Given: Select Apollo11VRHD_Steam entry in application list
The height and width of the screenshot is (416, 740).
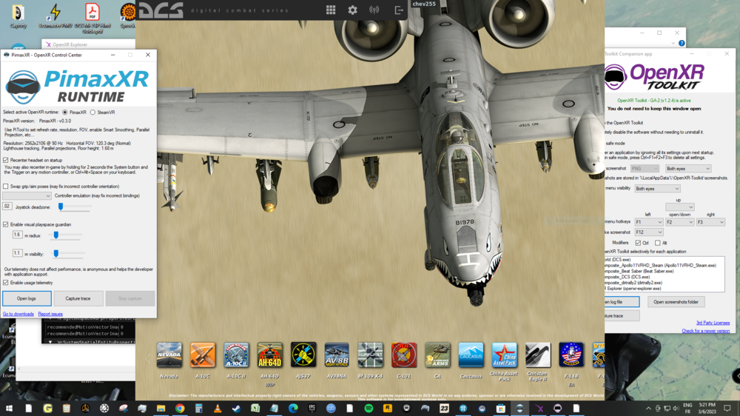Looking at the screenshot, I should [x=660, y=266].
